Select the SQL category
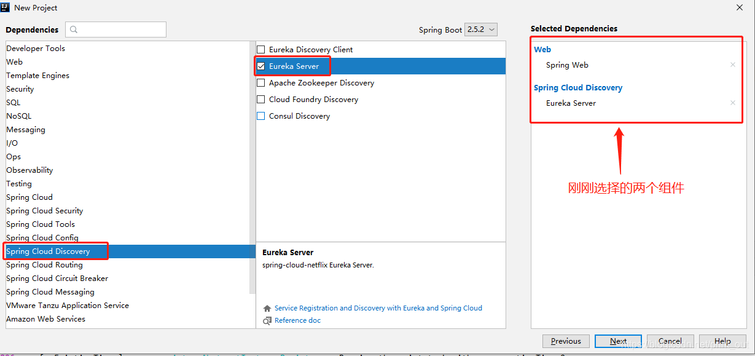The width and height of the screenshot is (755, 356). 127,102
